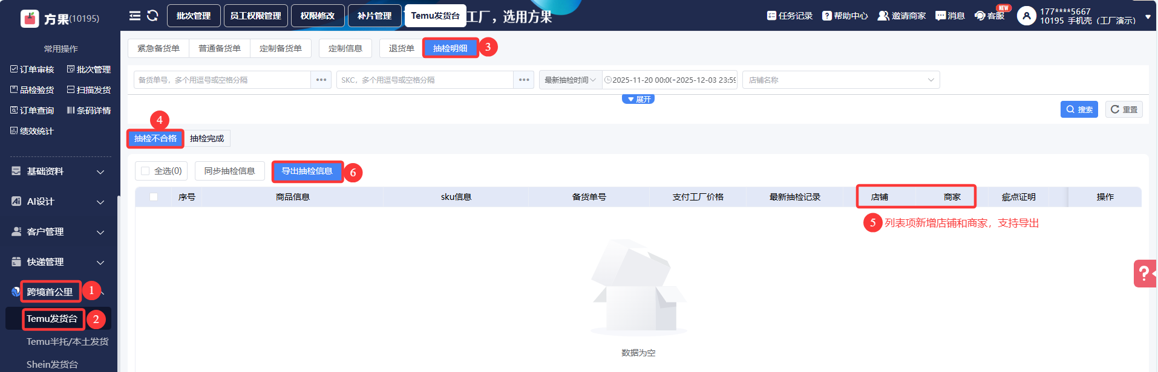Click the 搜索 button

coord(1079,109)
